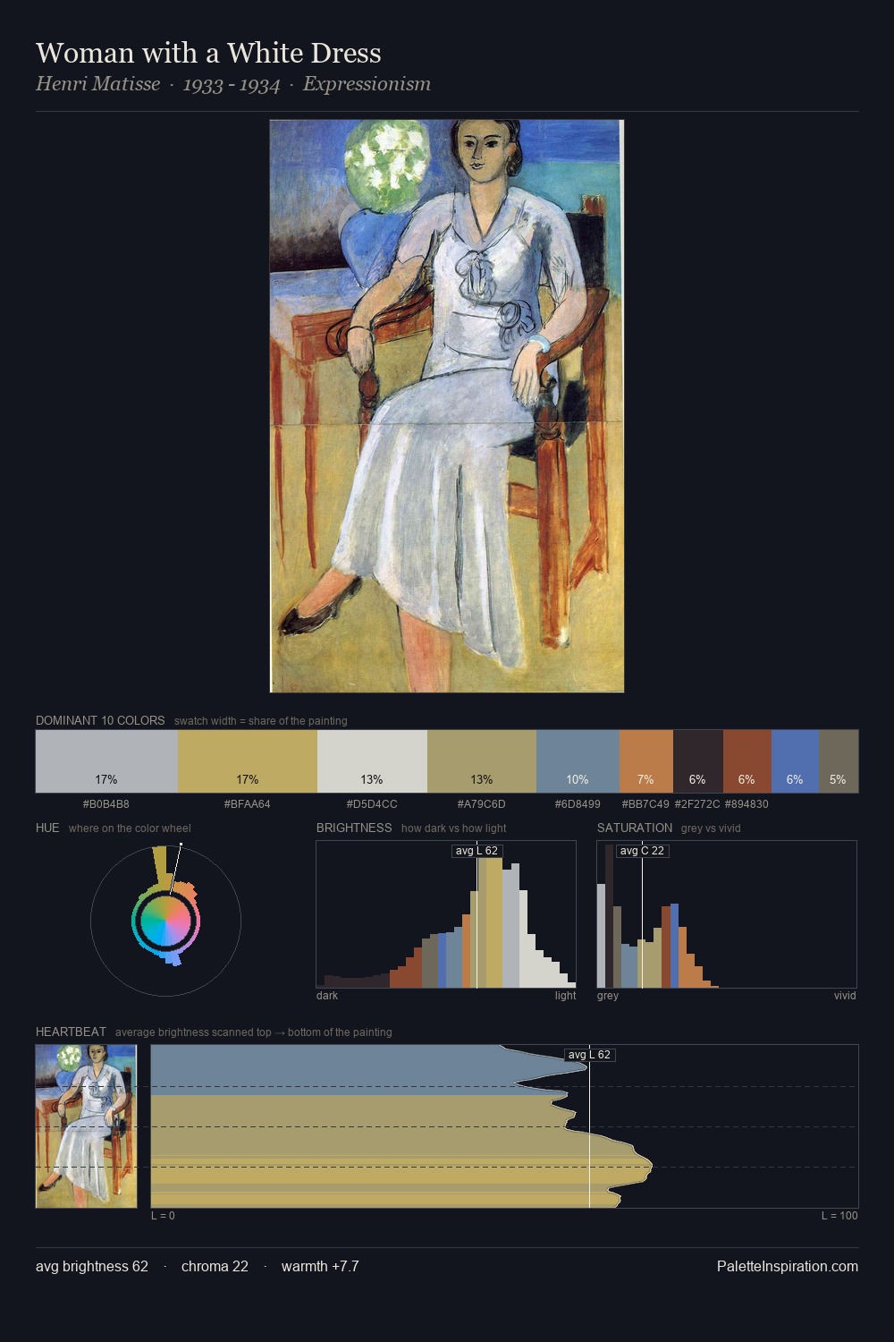Select the gold #BFAA64 17% swatch
This screenshot has height=1342, width=894.
coord(248,761)
